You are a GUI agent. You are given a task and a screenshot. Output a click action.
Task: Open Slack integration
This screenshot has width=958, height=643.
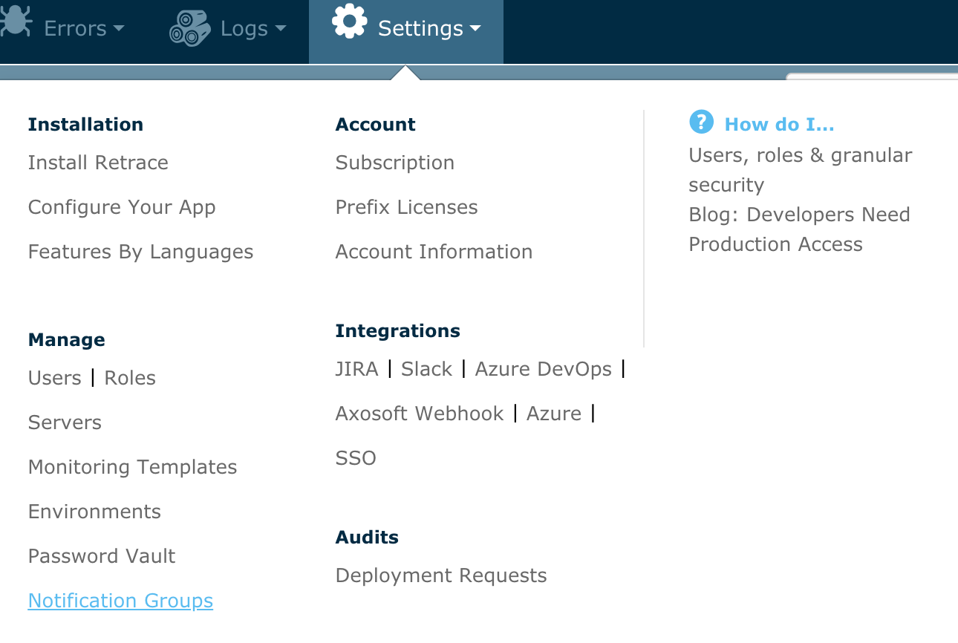tap(426, 369)
